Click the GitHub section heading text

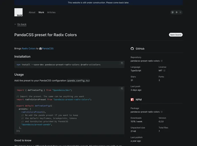[x=140, y=49]
